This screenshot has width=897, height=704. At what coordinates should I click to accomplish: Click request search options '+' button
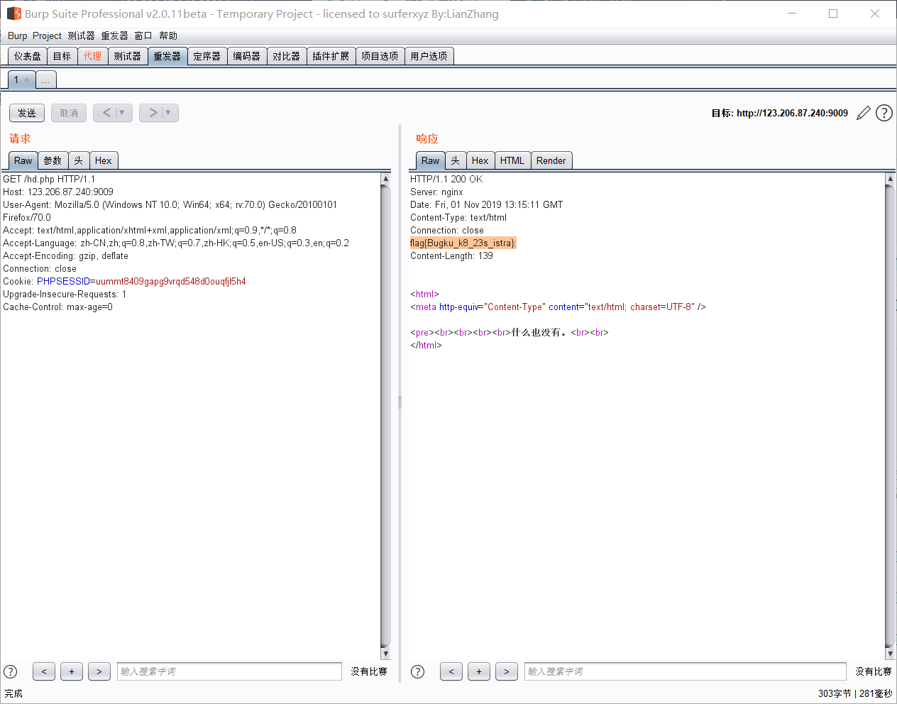point(72,671)
